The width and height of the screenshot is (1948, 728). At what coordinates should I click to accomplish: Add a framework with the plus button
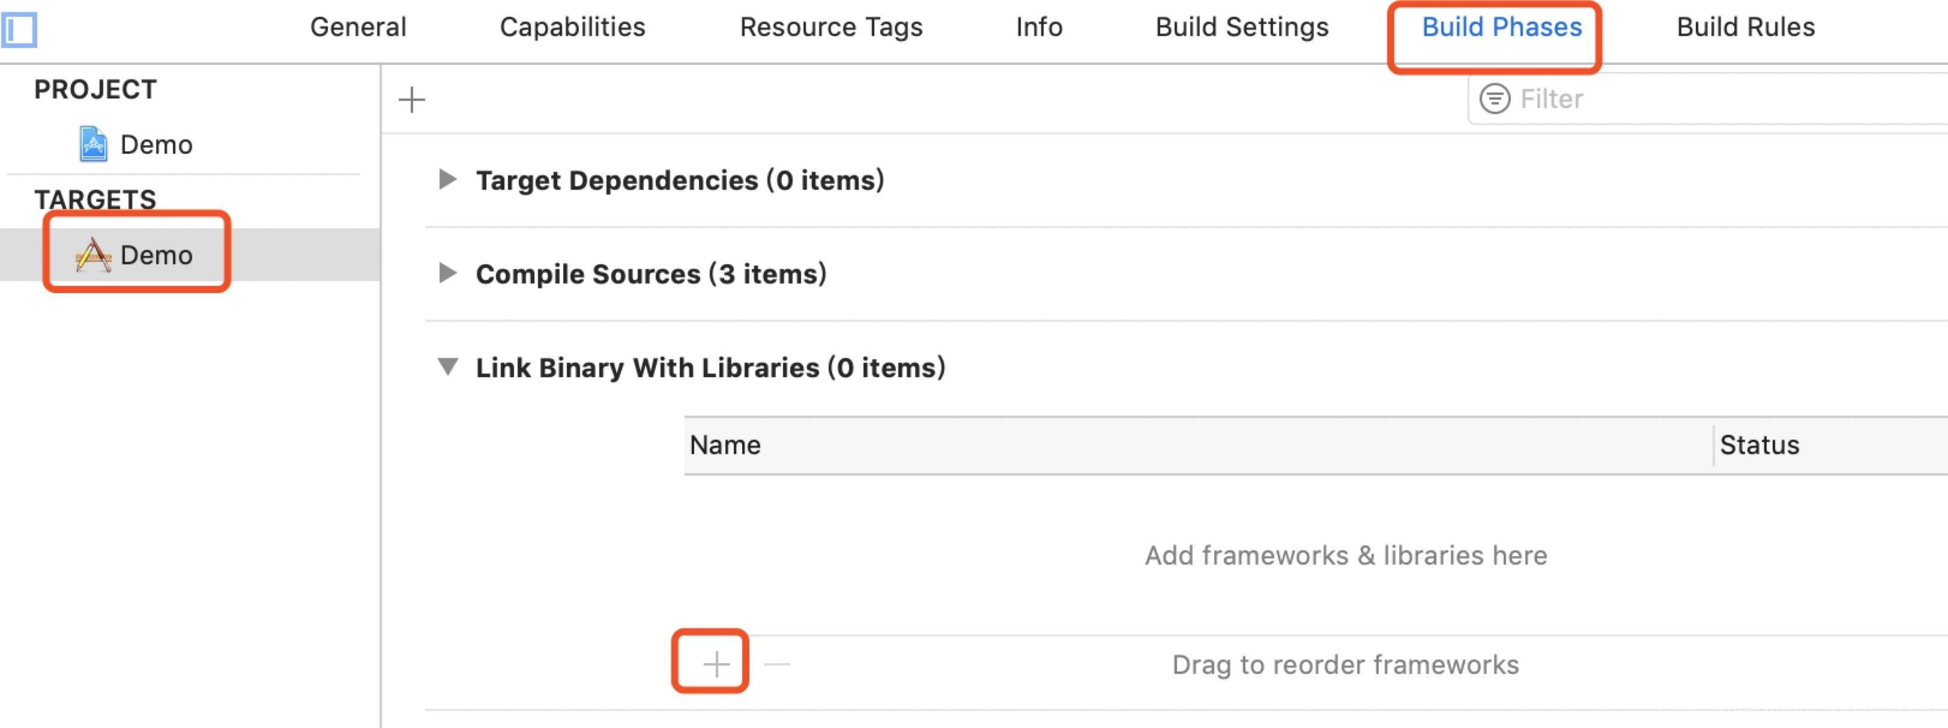pyautogui.click(x=716, y=664)
